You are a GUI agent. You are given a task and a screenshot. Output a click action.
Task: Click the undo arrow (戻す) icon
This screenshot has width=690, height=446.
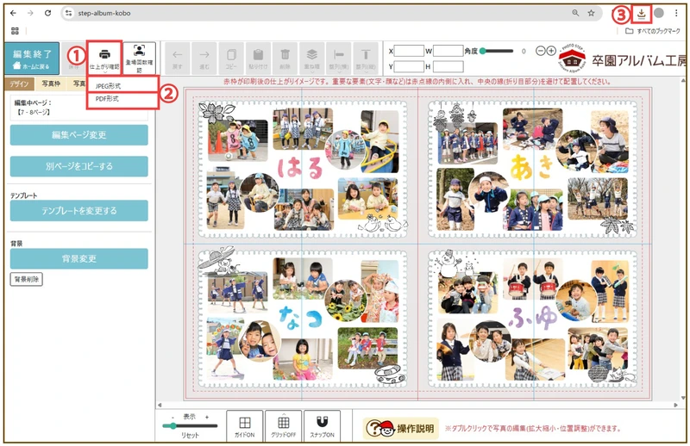click(176, 57)
